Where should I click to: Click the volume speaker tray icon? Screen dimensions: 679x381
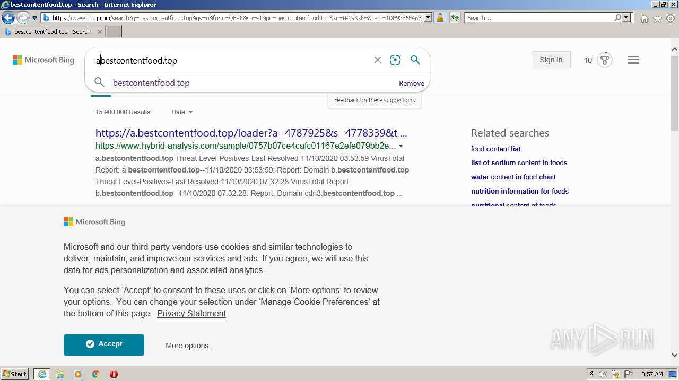(x=603, y=374)
